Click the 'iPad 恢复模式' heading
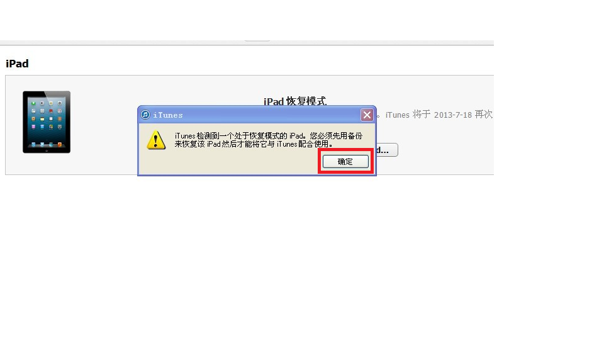This screenshot has height=340, width=604. click(295, 101)
